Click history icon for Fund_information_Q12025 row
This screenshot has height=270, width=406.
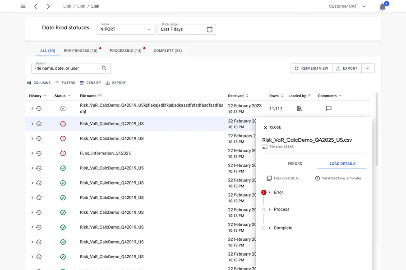coord(39,153)
